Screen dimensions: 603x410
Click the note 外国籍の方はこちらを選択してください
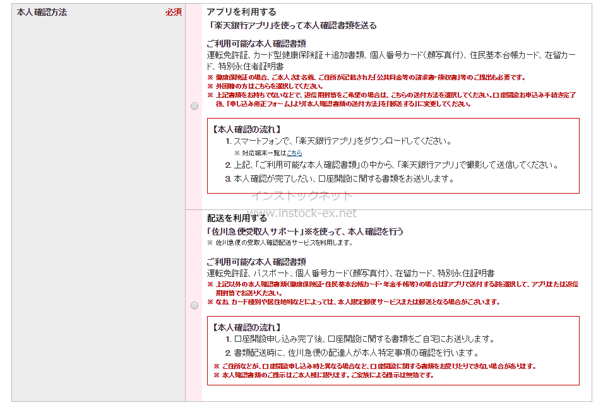click(265, 86)
